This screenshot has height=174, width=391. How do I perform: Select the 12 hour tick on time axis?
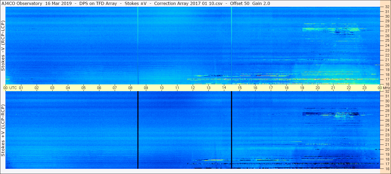pos(193,88)
